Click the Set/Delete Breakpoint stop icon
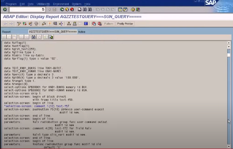 click(94, 24)
